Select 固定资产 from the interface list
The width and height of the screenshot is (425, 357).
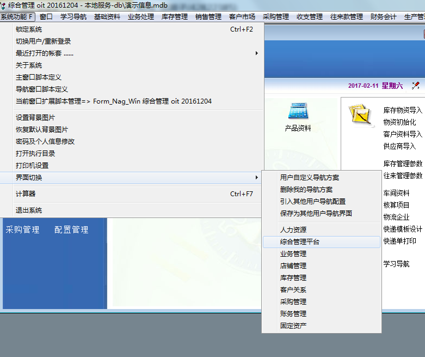pyautogui.click(x=293, y=326)
